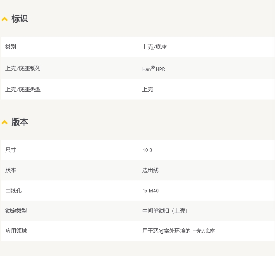Click the 应用领域 row label
Image resolution: width=275 pixels, height=256 pixels.
click(x=16, y=231)
